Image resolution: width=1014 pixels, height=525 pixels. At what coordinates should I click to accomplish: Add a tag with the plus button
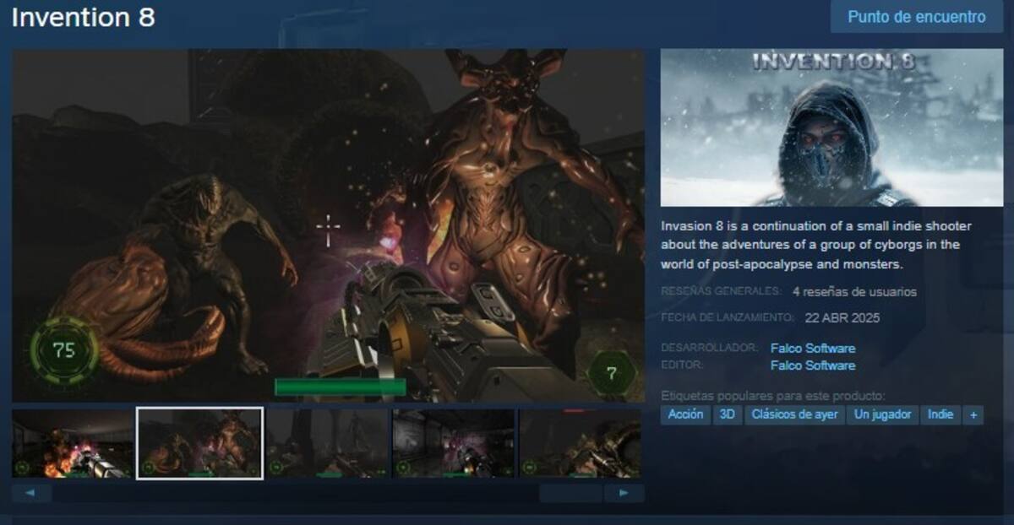coord(973,414)
